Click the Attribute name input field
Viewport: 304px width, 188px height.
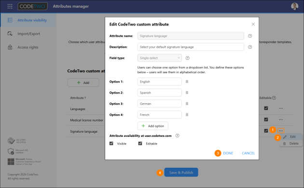(x=191, y=36)
